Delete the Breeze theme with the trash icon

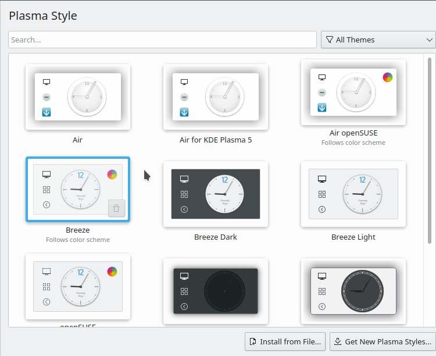click(116, 208)
